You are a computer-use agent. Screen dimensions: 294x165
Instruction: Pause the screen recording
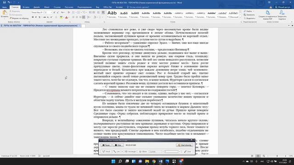point(106,145)
